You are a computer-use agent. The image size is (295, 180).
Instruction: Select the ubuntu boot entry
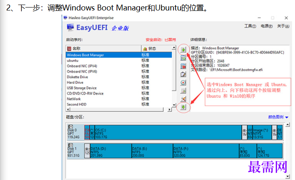click(x=119, y=61)
